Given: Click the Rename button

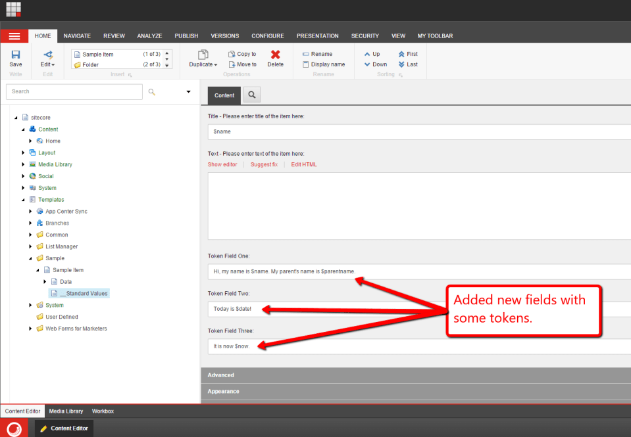Looking at the screenshot, I should point(318,54).
